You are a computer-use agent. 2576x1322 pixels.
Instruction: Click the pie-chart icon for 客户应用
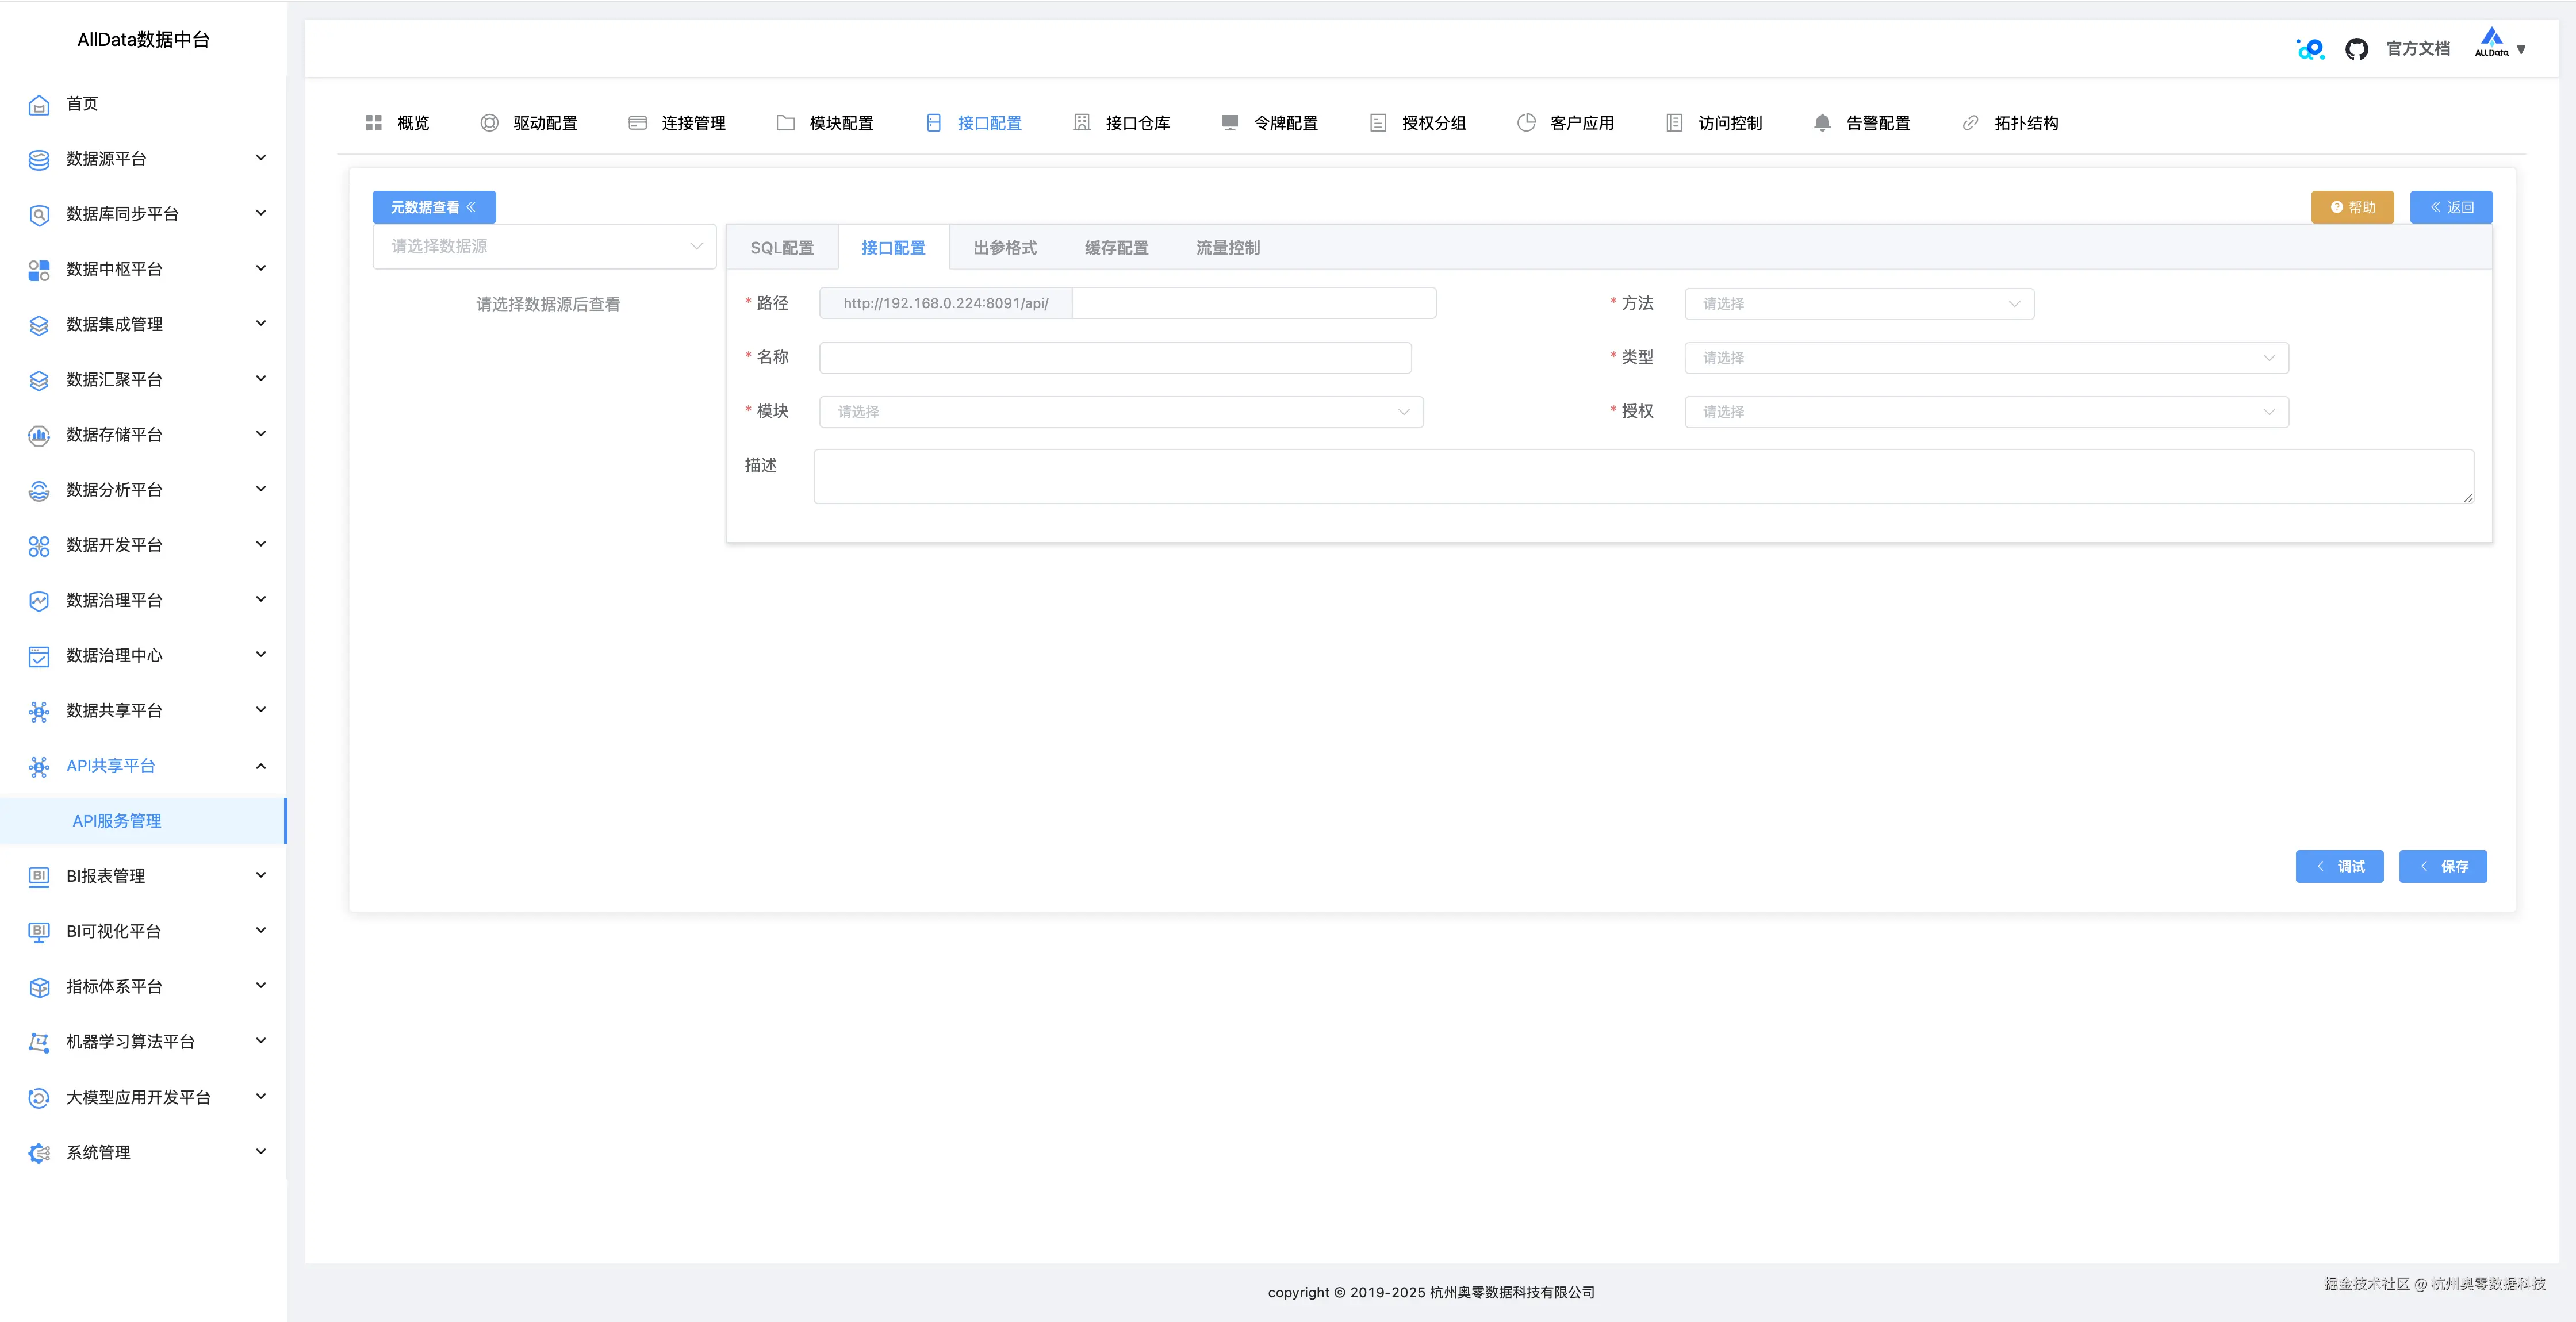pos(1526,123)
